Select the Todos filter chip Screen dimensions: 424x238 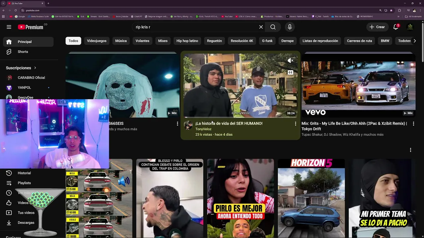pos(73,41)
